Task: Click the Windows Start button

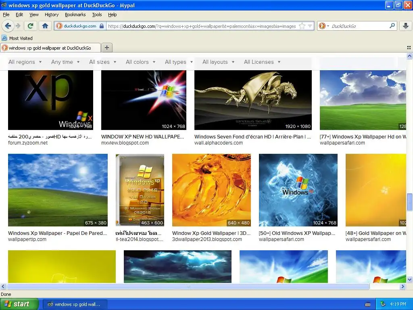Action: coord(19,304)
